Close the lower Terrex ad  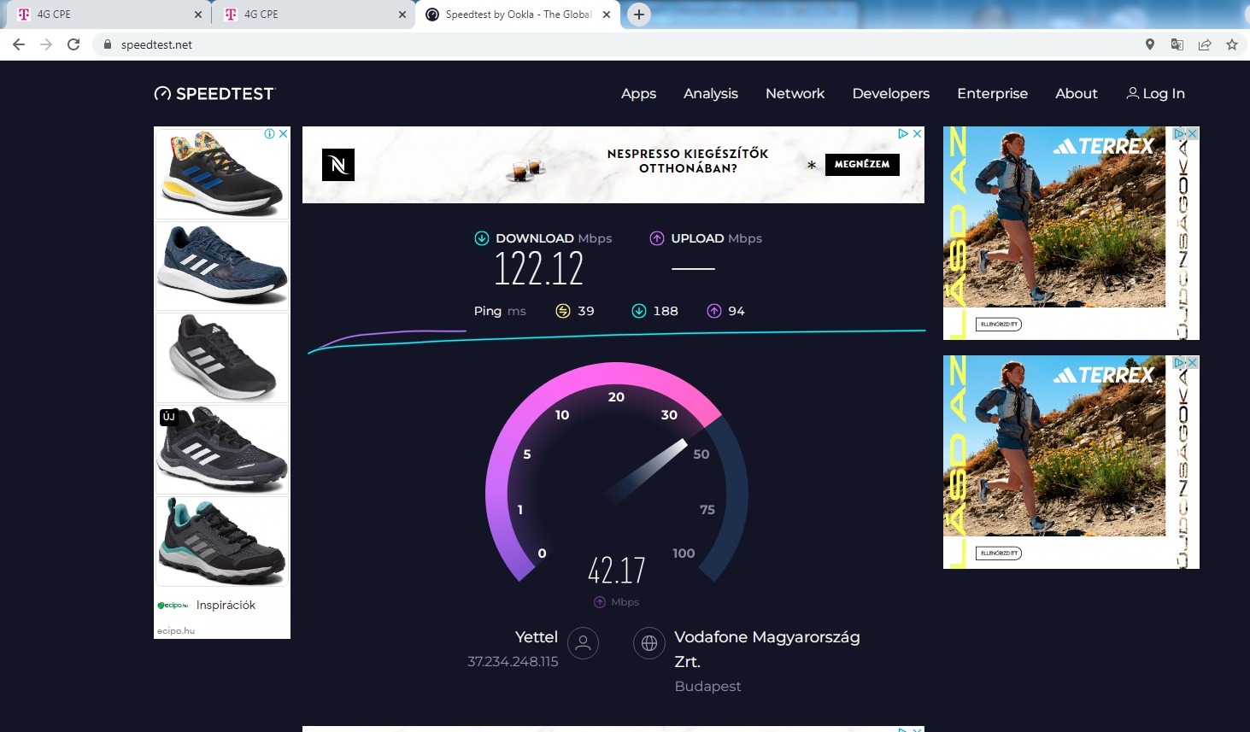(1193, 363)
